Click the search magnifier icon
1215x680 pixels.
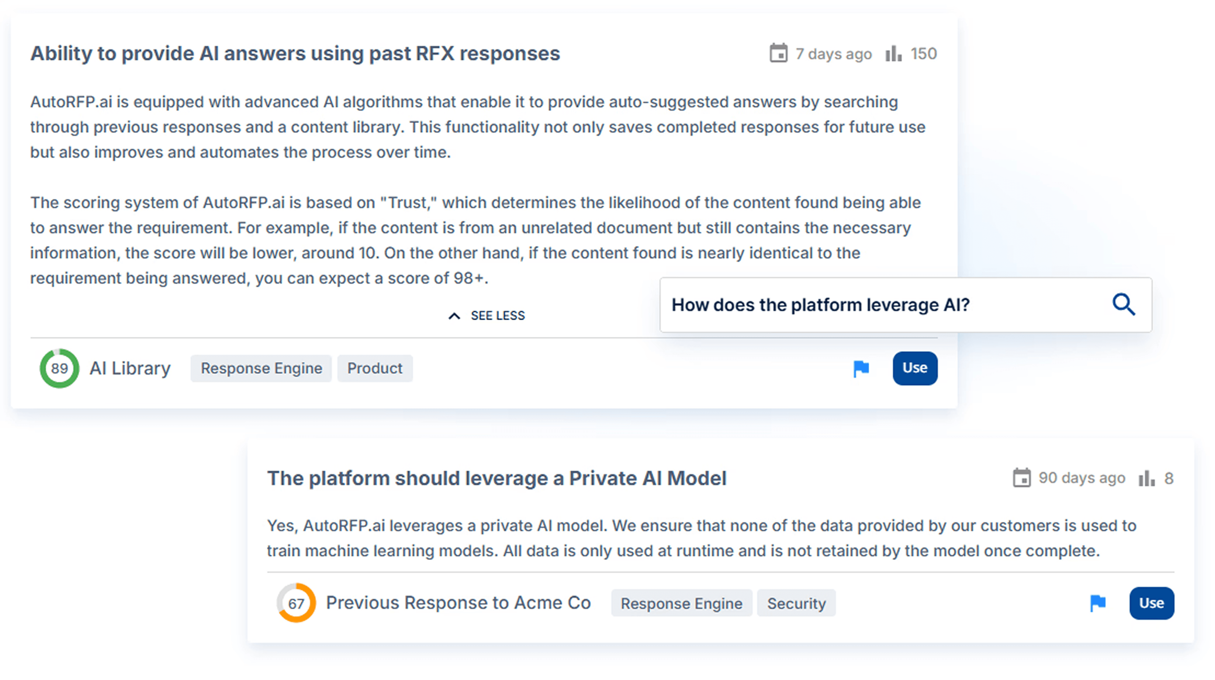click(1123, 304)
